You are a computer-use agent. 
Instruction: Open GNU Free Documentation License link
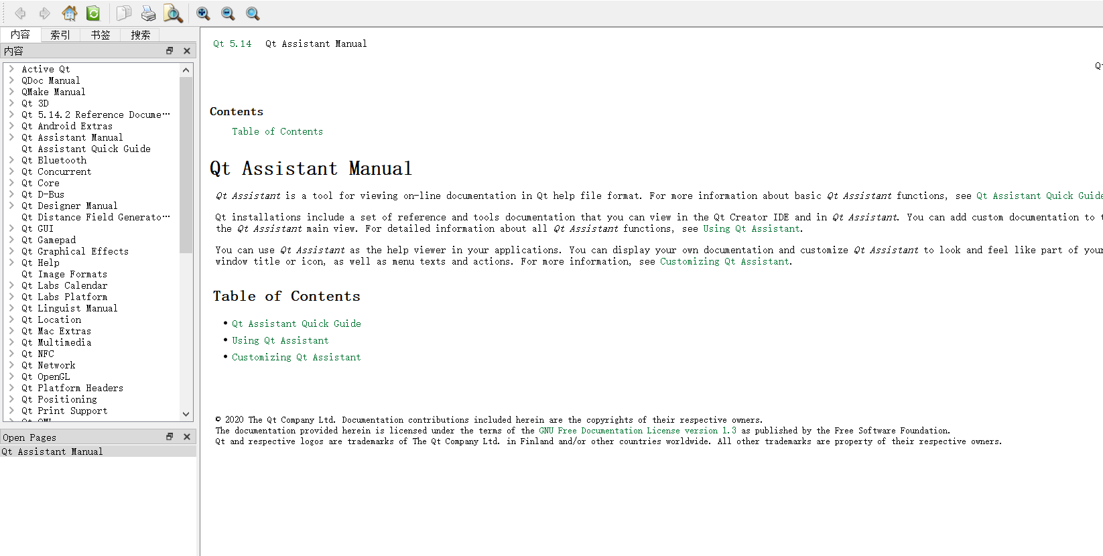637,431
